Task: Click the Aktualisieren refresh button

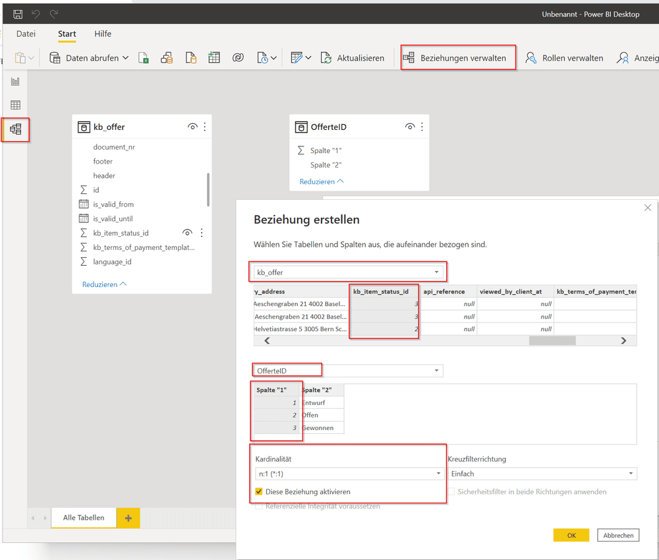Action: [x=352, y=58]
